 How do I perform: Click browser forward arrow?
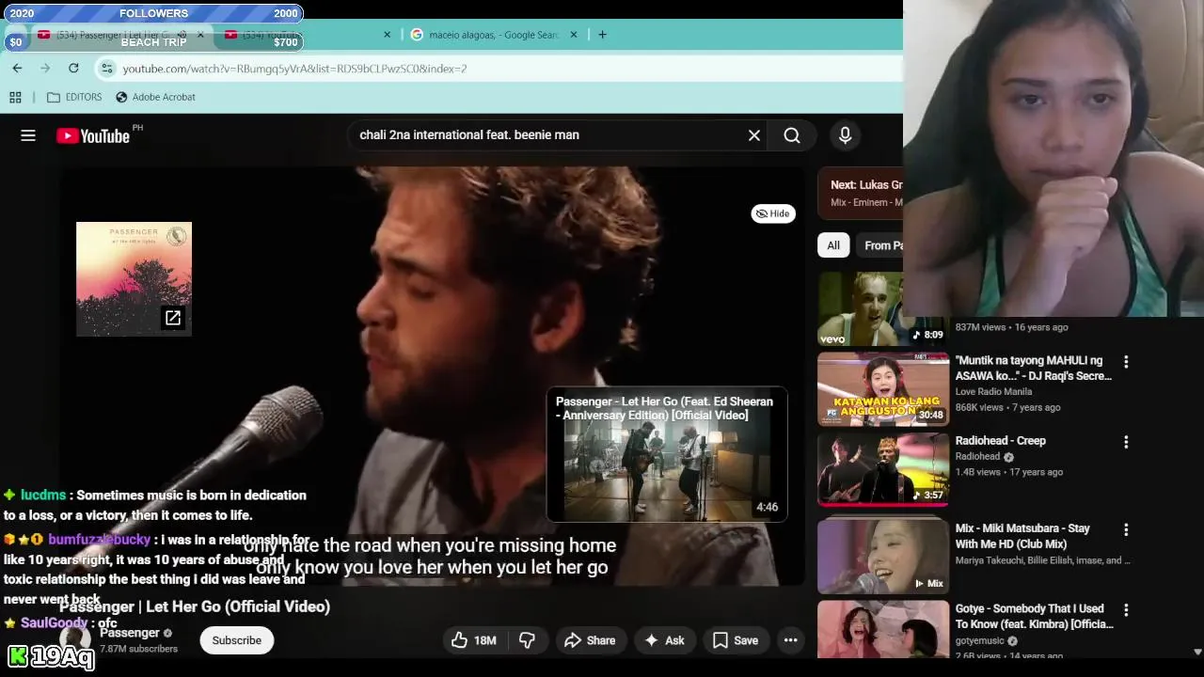(45, 68)
